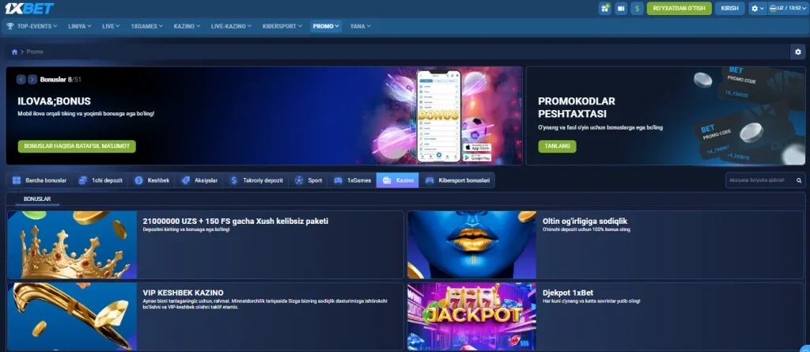Image resolution: width=810 pixels, height=352 pixels.
Task: Open the golden crown welcome package thumbnail
Action: click(x=72, y=245)
